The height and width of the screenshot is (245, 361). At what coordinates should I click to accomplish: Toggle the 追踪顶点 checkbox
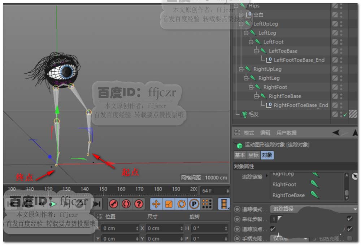pyautogui.click(x=273, y=229)
